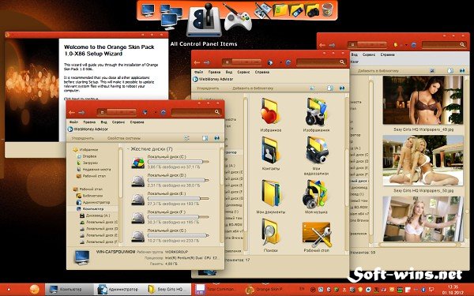Open the Поиски magnifier folder icon

tap(270, 232)
